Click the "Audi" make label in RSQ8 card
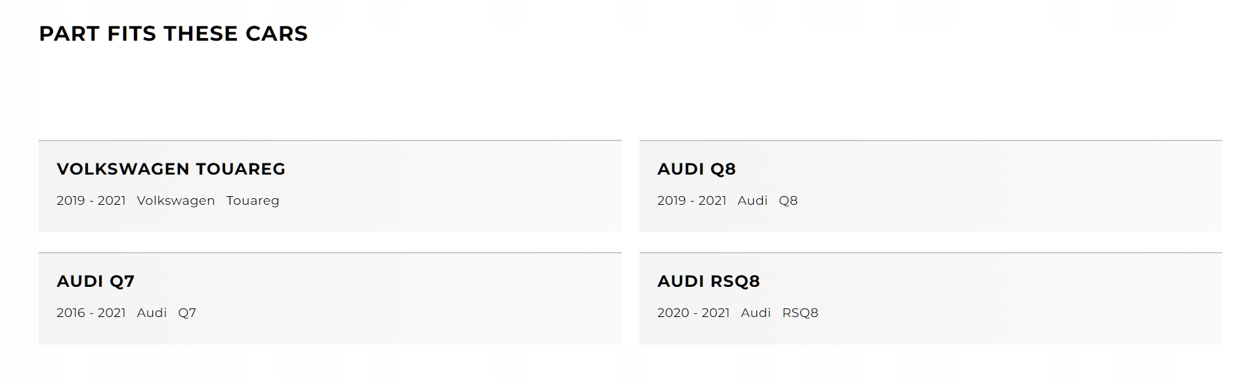1235x382 pixels. (756, 313)
